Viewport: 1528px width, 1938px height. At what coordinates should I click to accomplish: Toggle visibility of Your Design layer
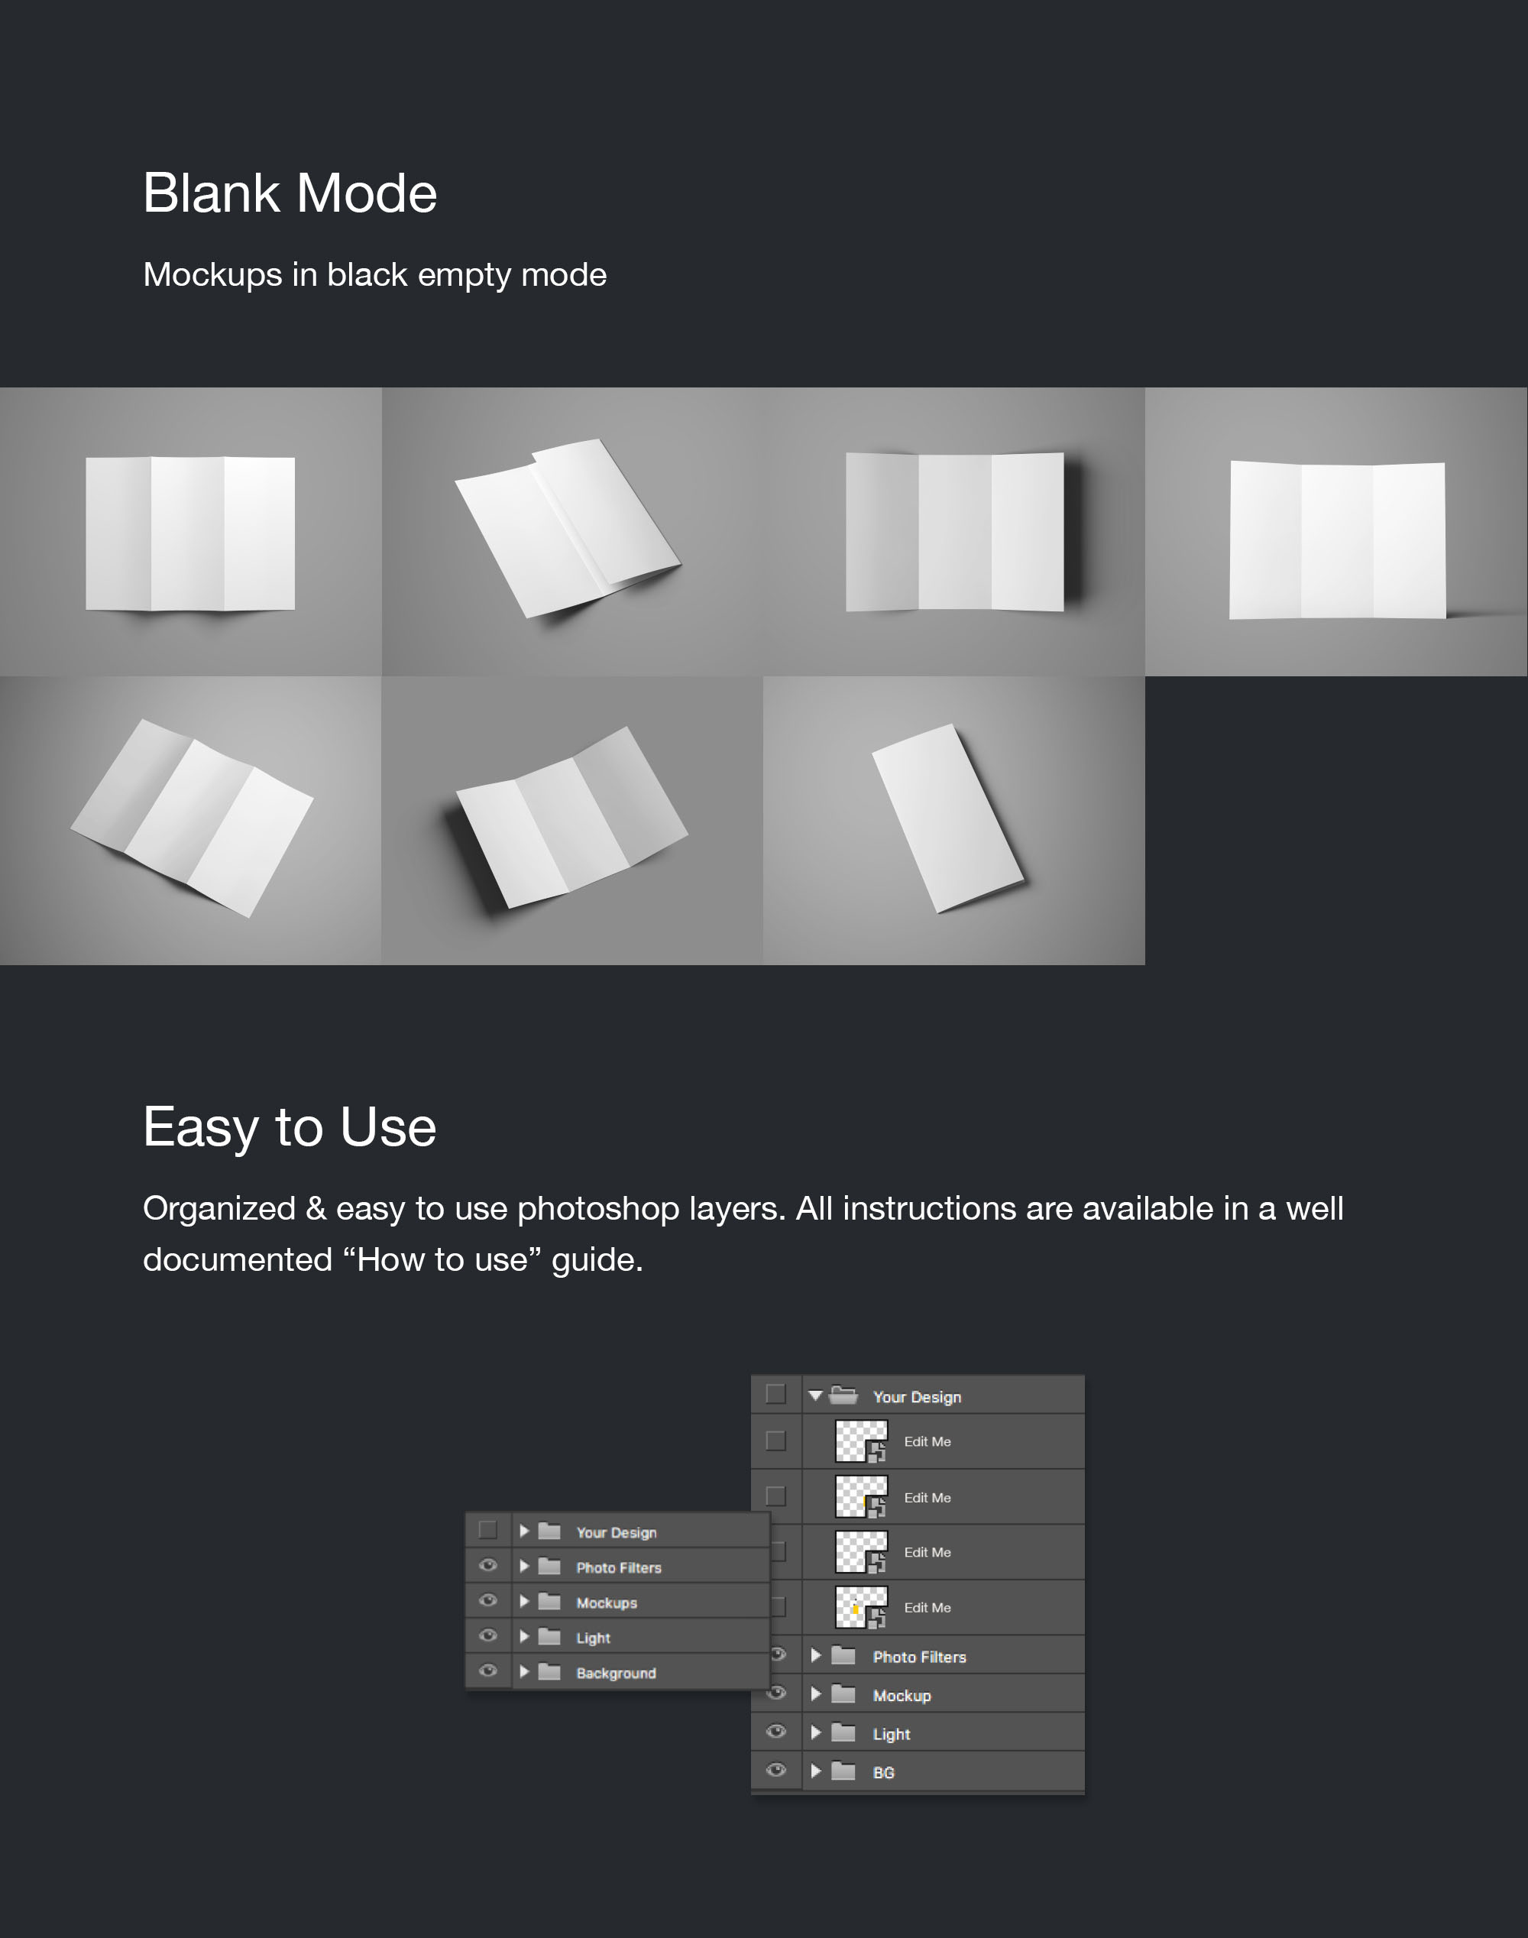487,1531
